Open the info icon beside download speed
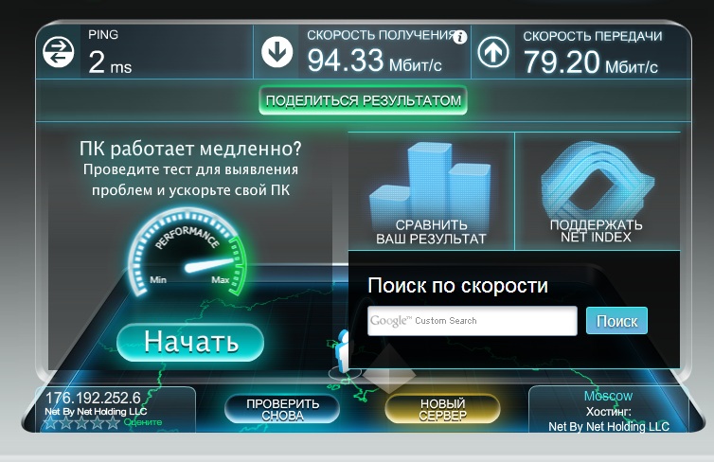This screenshot has width=714, height=462. (x=460, y=37)
